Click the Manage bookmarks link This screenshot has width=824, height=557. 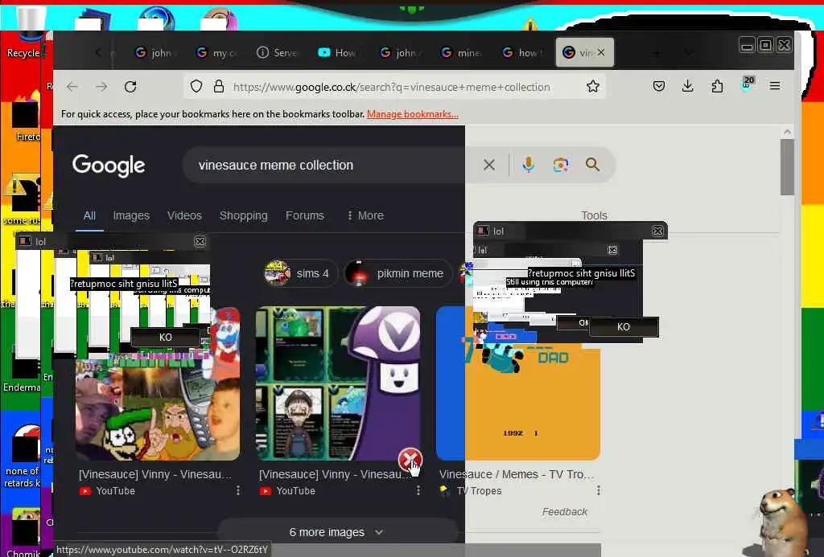pyautogui.click(x=413, y=114)
